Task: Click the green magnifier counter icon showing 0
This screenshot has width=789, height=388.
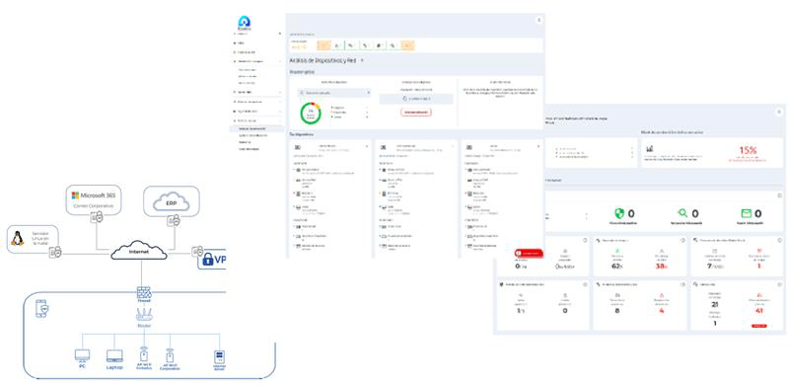Action: (683, 213)
